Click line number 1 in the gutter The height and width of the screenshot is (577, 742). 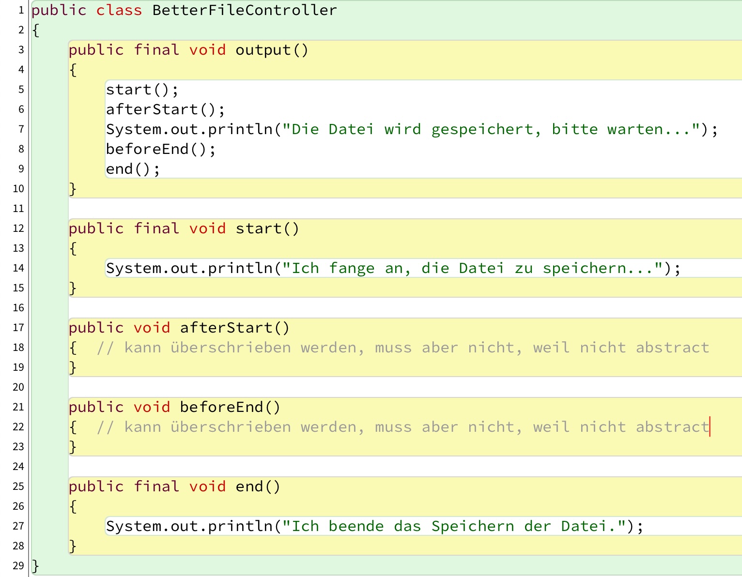(x=21, y=10)
